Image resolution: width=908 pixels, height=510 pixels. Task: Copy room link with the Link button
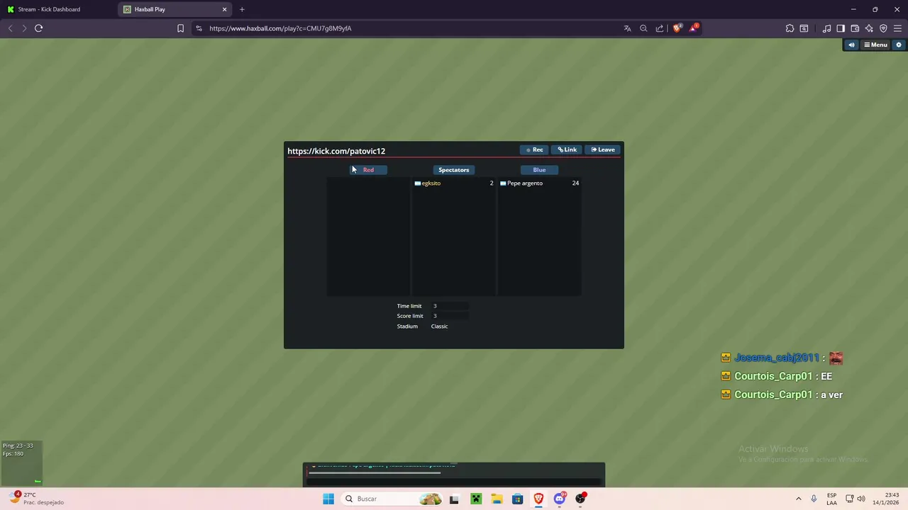[567, 149]
